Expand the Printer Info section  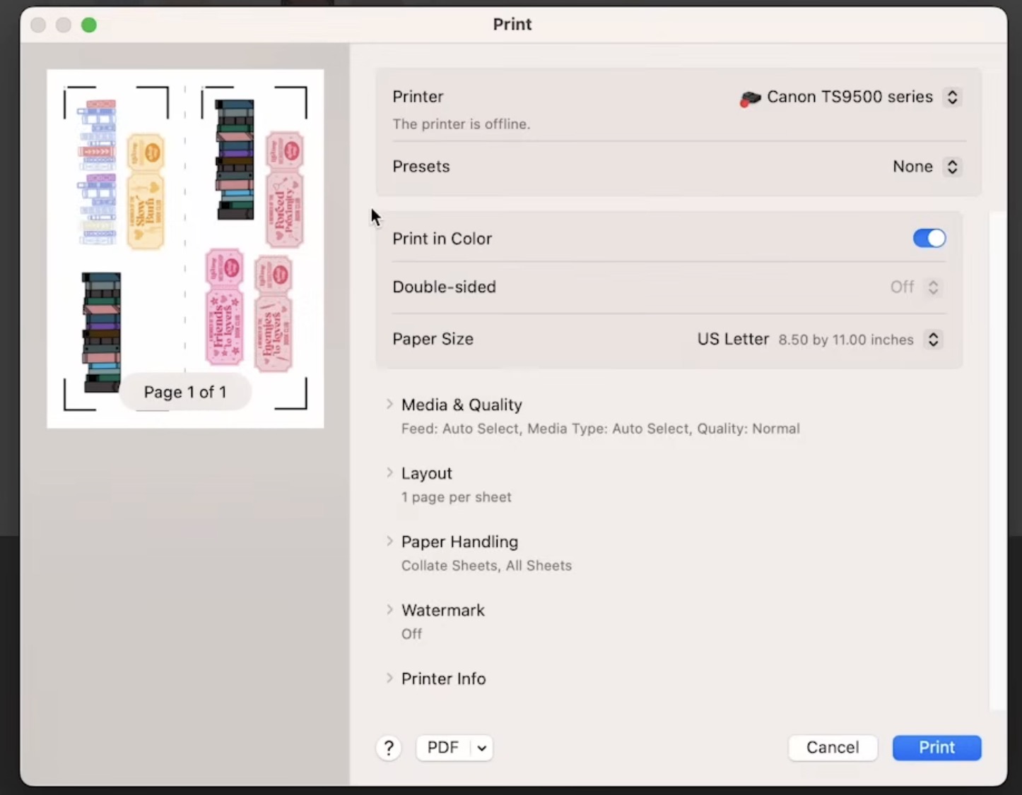click(389, 679)
